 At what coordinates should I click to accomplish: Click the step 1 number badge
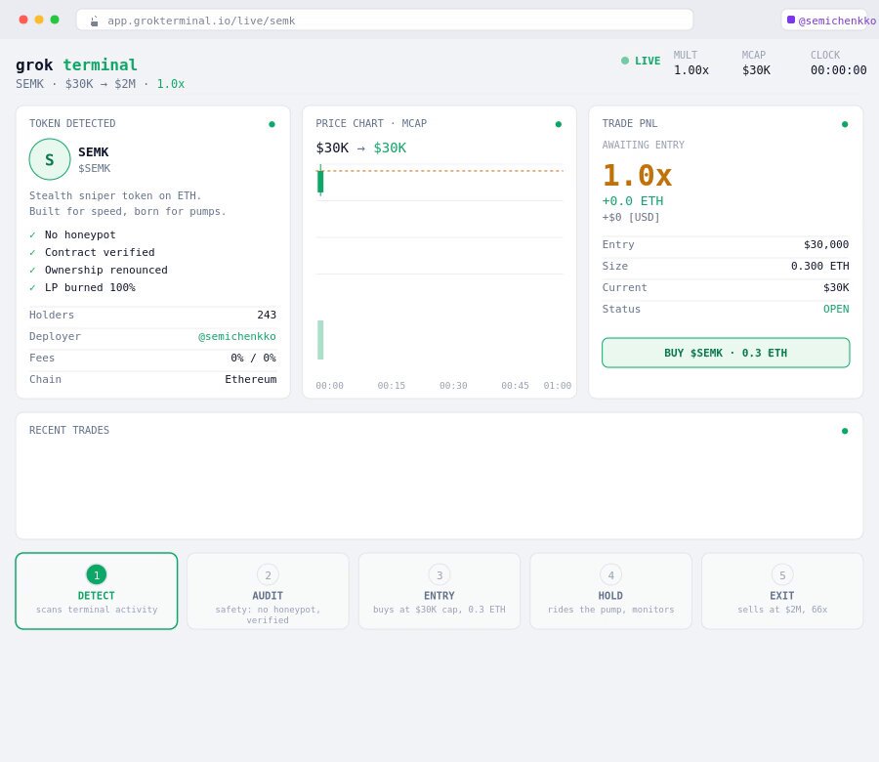(x=97, y=574)
